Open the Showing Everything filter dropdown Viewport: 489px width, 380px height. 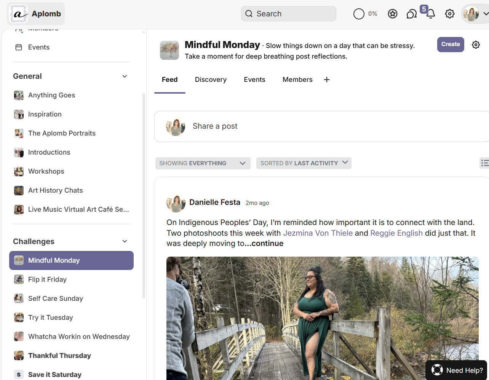(203, 163)
